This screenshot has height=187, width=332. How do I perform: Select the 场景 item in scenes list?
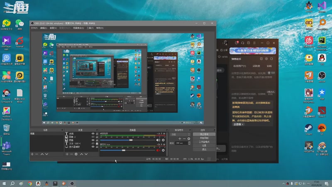click(46, 133)
